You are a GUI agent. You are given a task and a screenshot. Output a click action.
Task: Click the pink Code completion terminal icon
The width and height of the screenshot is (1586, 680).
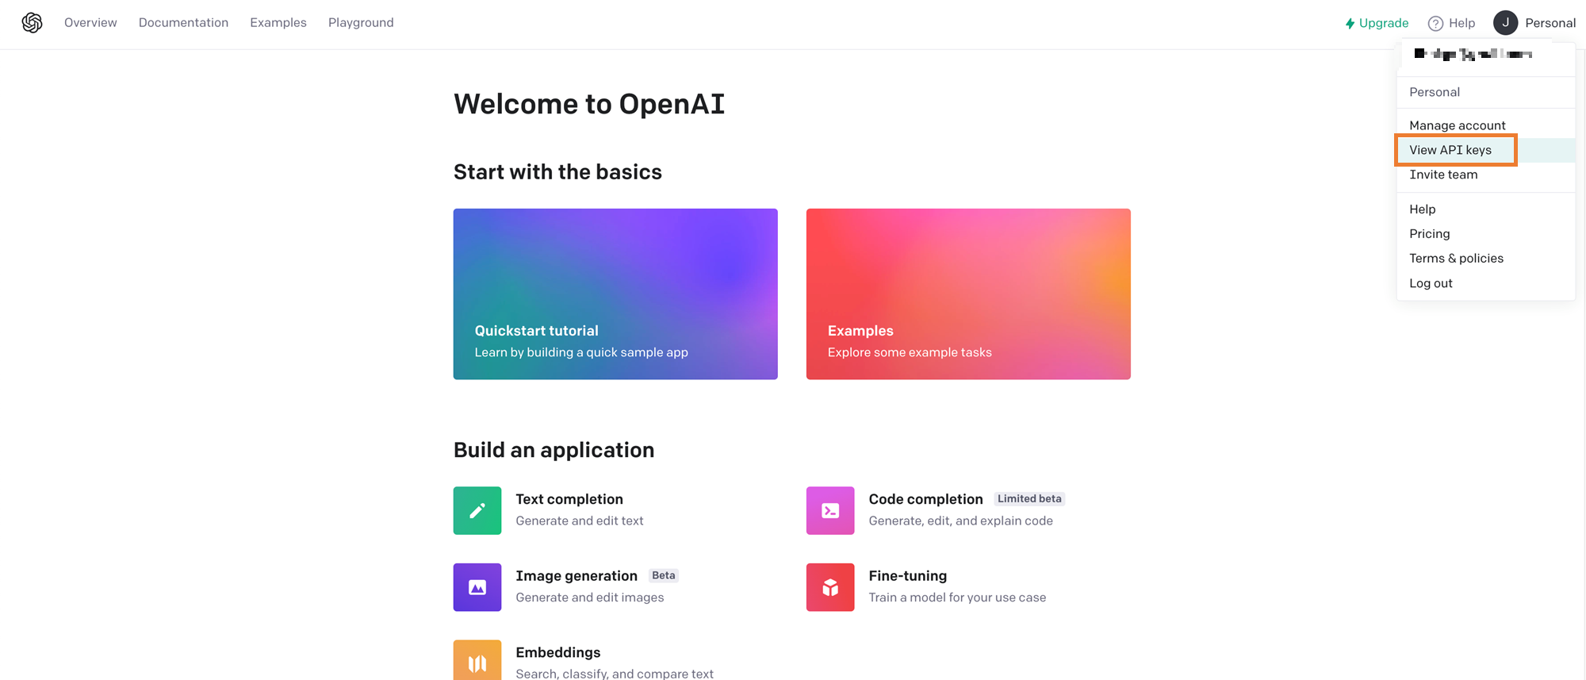830,510
